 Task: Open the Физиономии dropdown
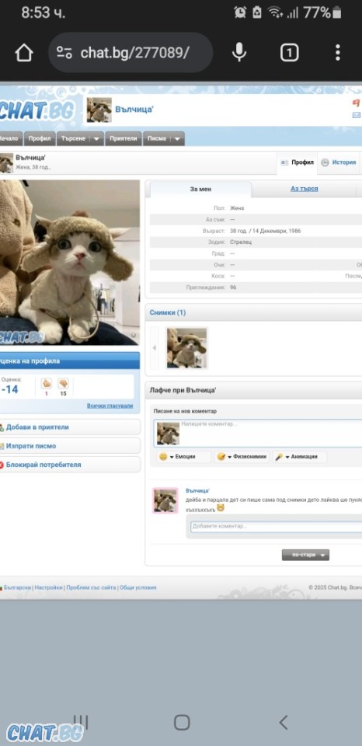tap(242, 457)
